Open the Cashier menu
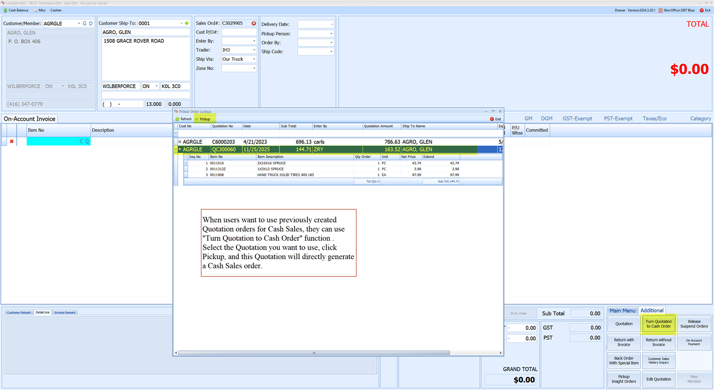 pos(56,10)
